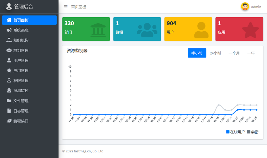Click the yellow 904 用户 card

[x=188, y=29]
